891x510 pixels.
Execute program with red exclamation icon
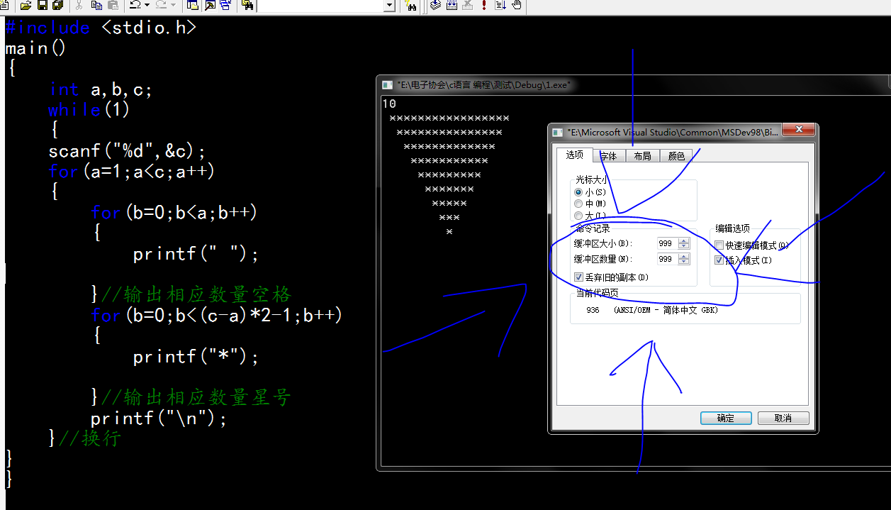tap(484, 6)
